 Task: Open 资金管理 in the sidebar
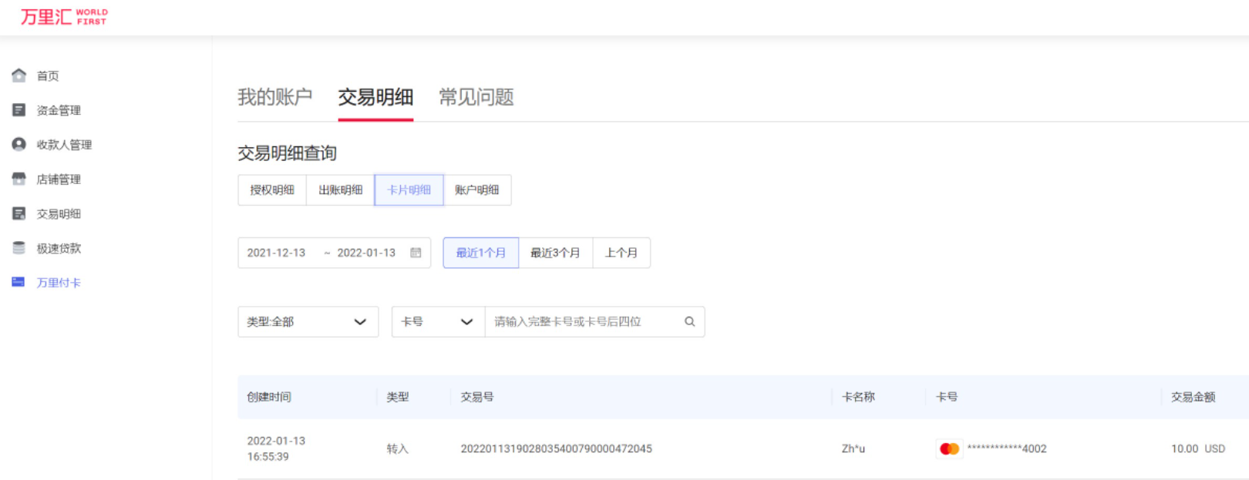59,110
